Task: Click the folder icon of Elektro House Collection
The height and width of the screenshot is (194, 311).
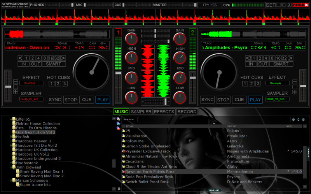Action: [14, 123]
